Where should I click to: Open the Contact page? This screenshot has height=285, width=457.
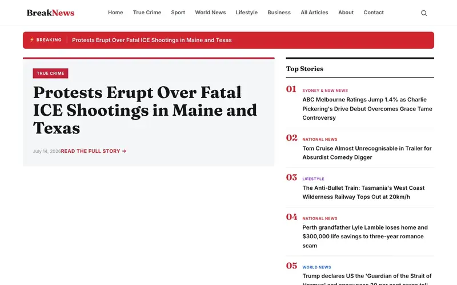374,13
